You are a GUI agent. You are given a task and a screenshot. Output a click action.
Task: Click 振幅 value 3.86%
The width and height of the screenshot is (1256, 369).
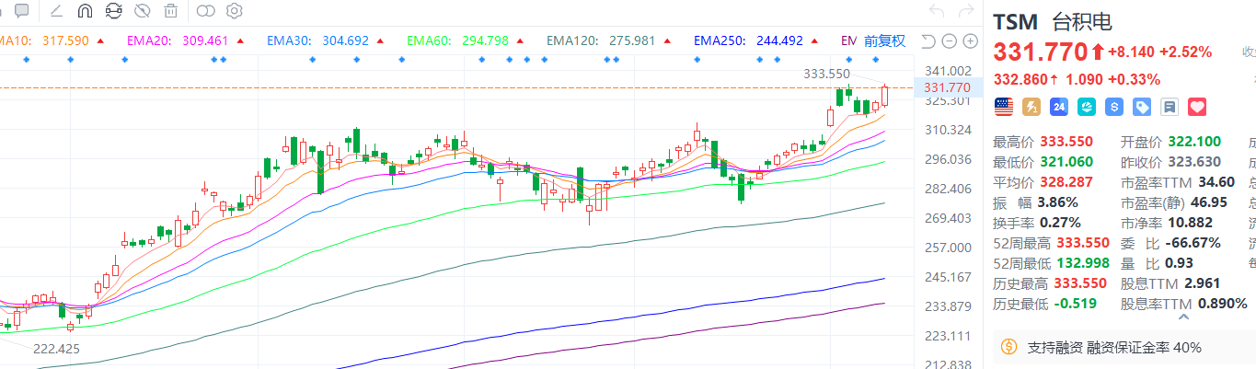click(1059, 202)
